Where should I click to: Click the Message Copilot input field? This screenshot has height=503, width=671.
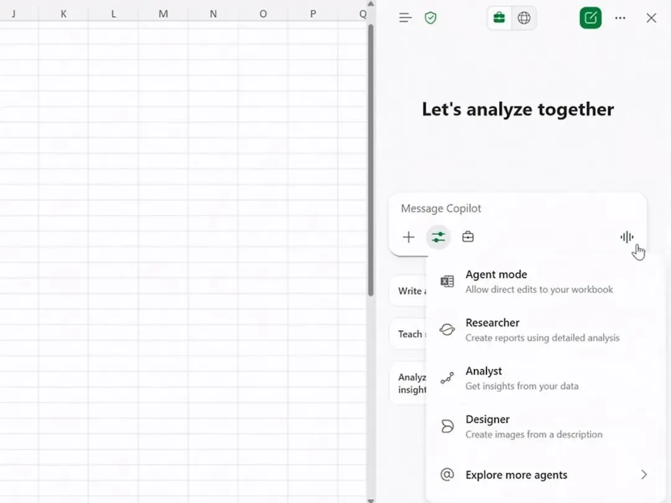coord(518,208)
